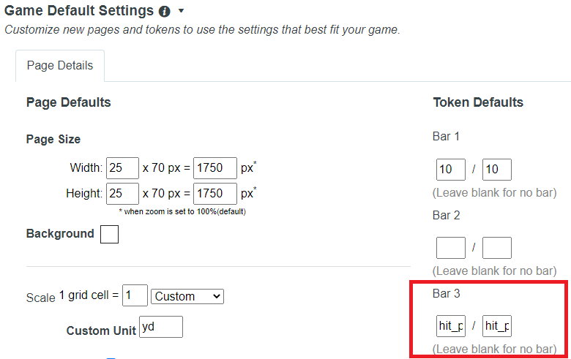Viewport: 571px width, 359px height.
Task: Open the Custom scale unit dropdown
Action: 187,296
